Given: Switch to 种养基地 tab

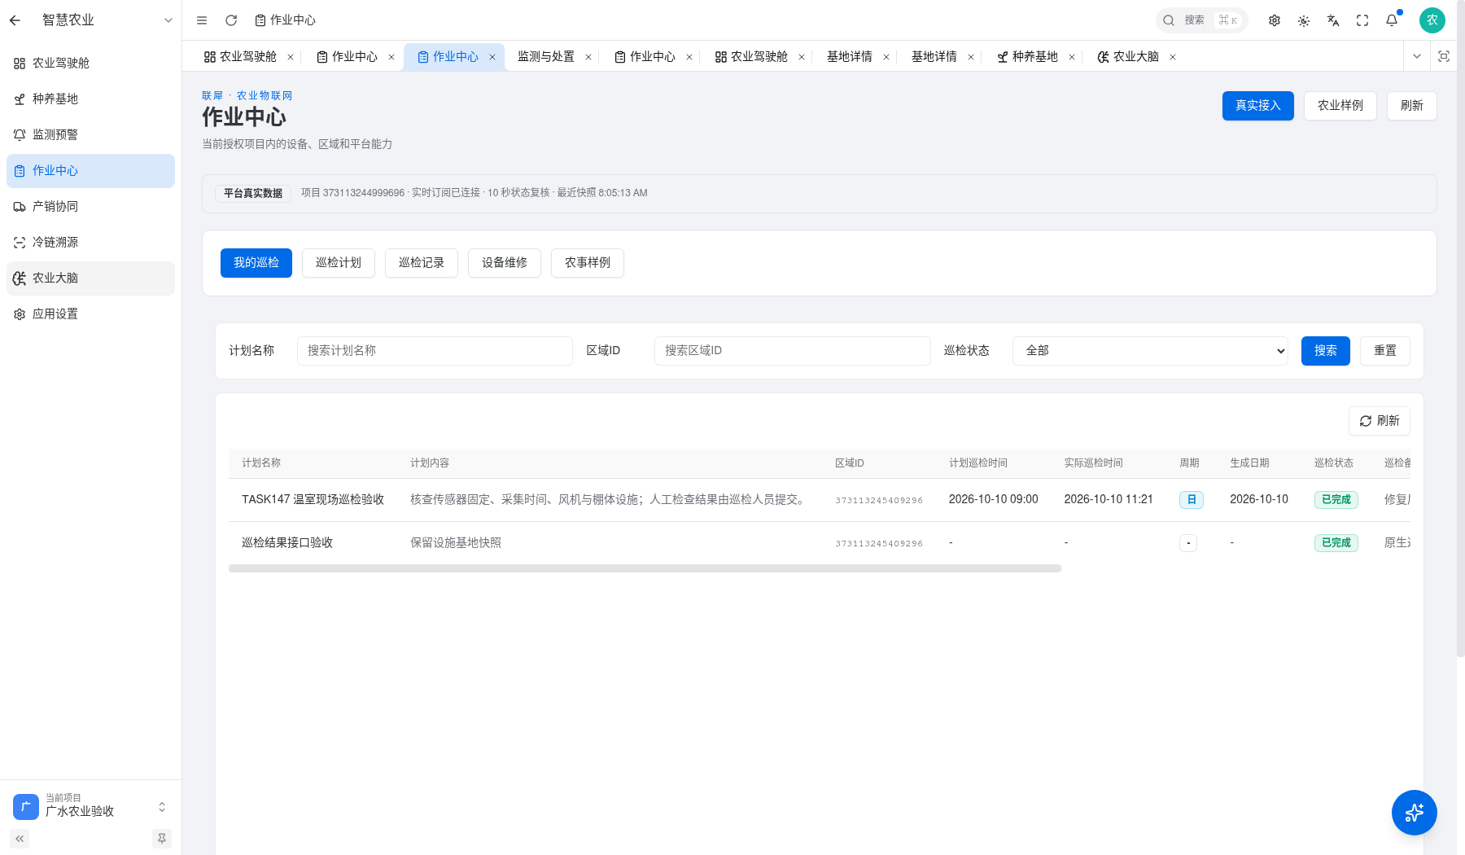Looking at the screenshot, I should click(x=1027, y=57).
